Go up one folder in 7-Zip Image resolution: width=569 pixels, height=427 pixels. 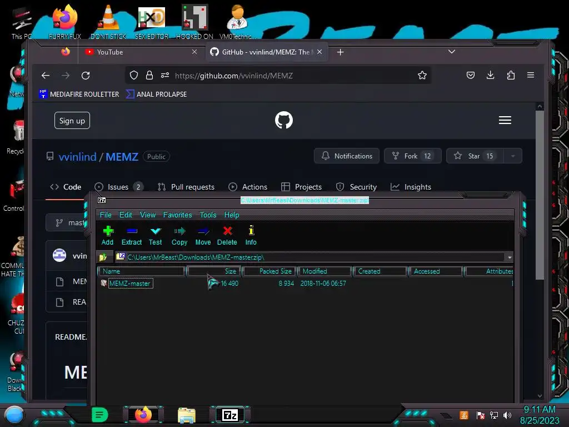pyautogui.click(x=103, y=257)
